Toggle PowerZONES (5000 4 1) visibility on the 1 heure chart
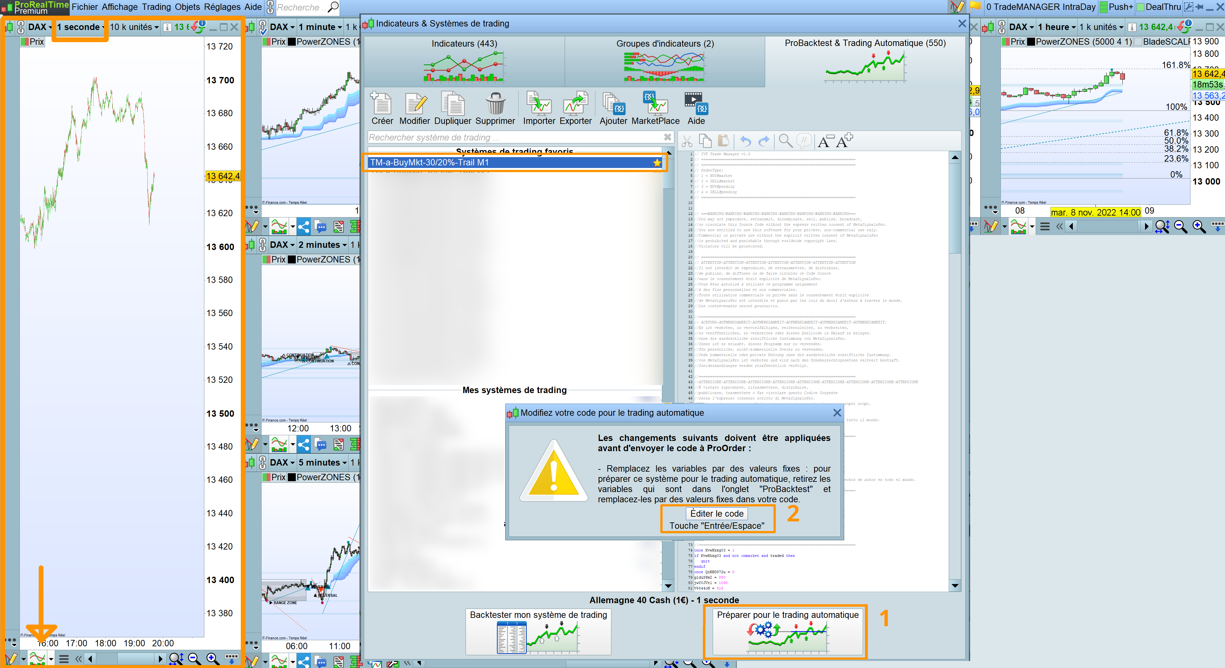The image size is (1225, 668). 1032,42
